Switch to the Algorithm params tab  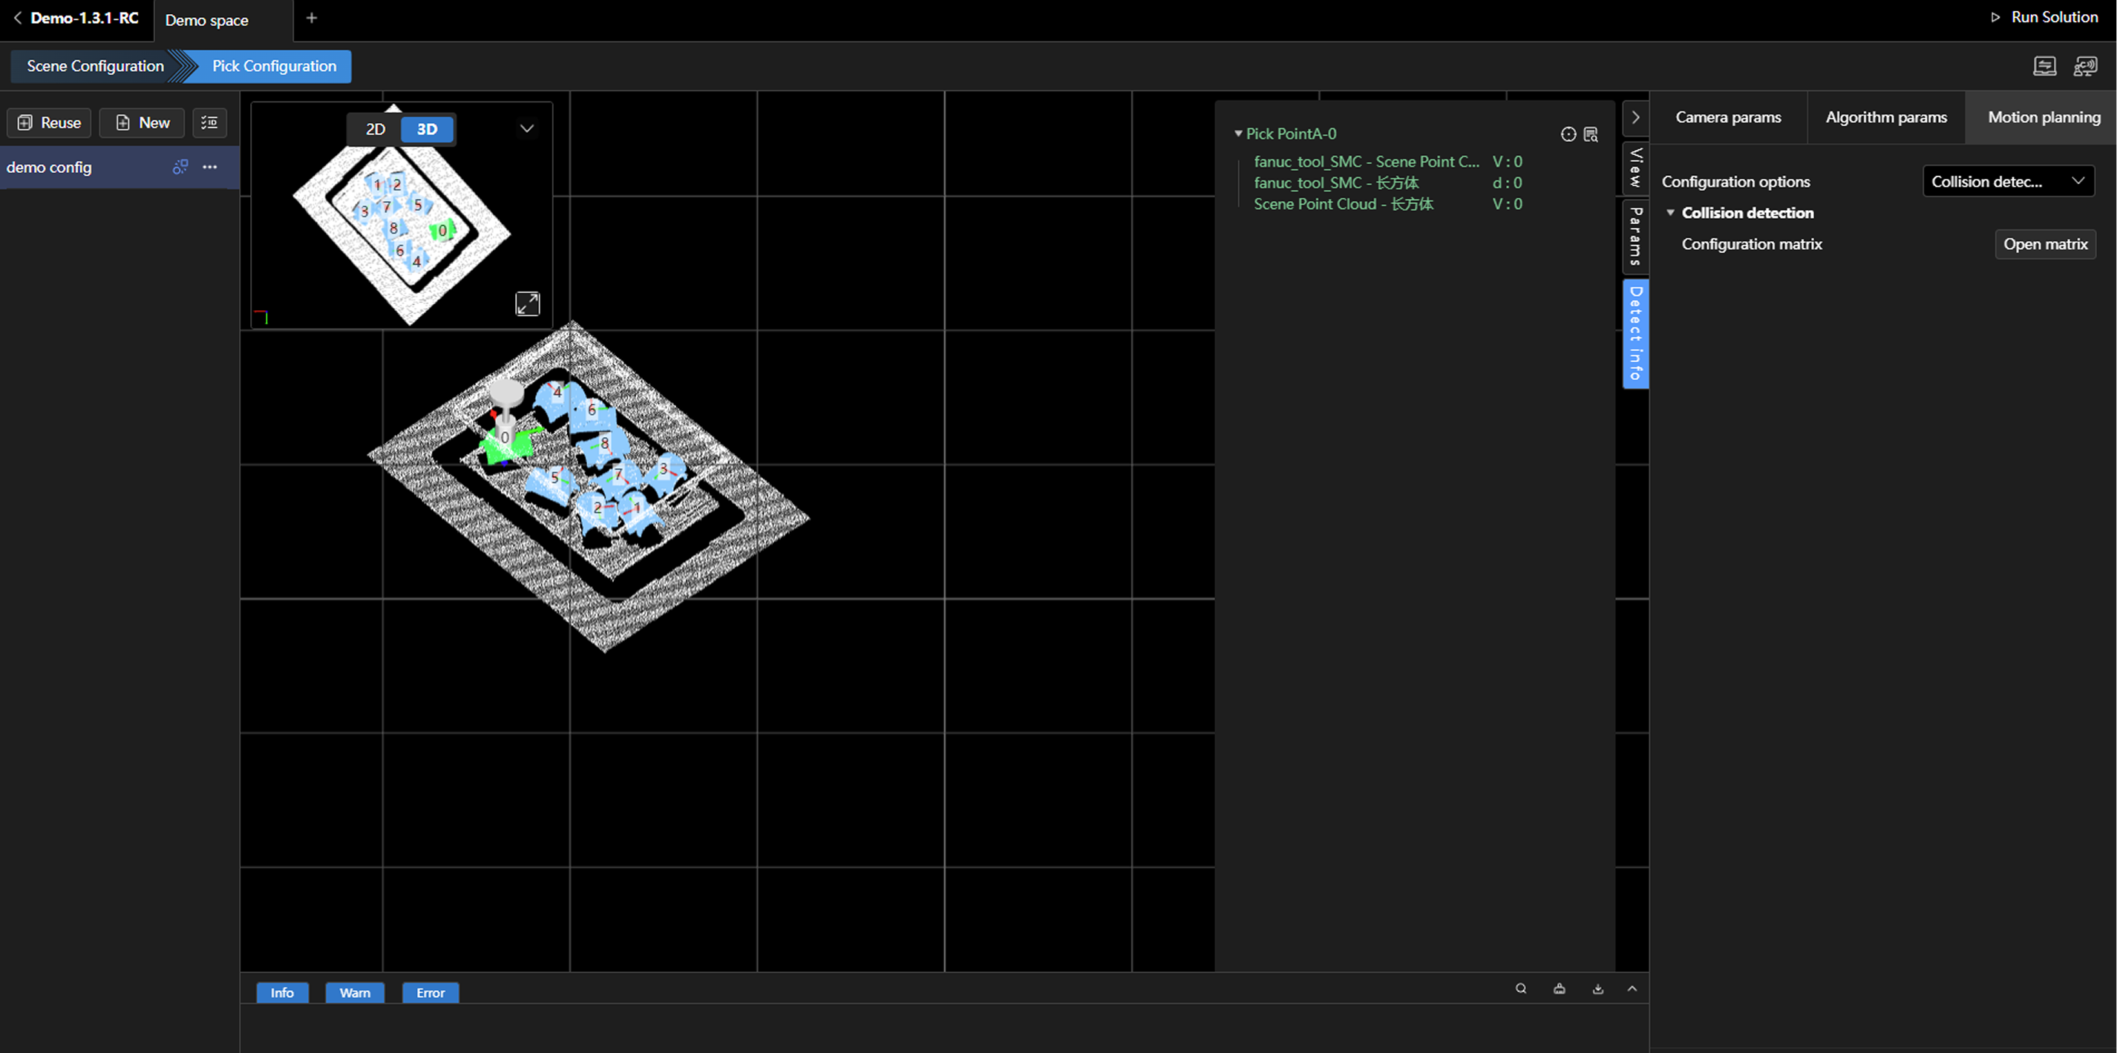coord(1885,117)
